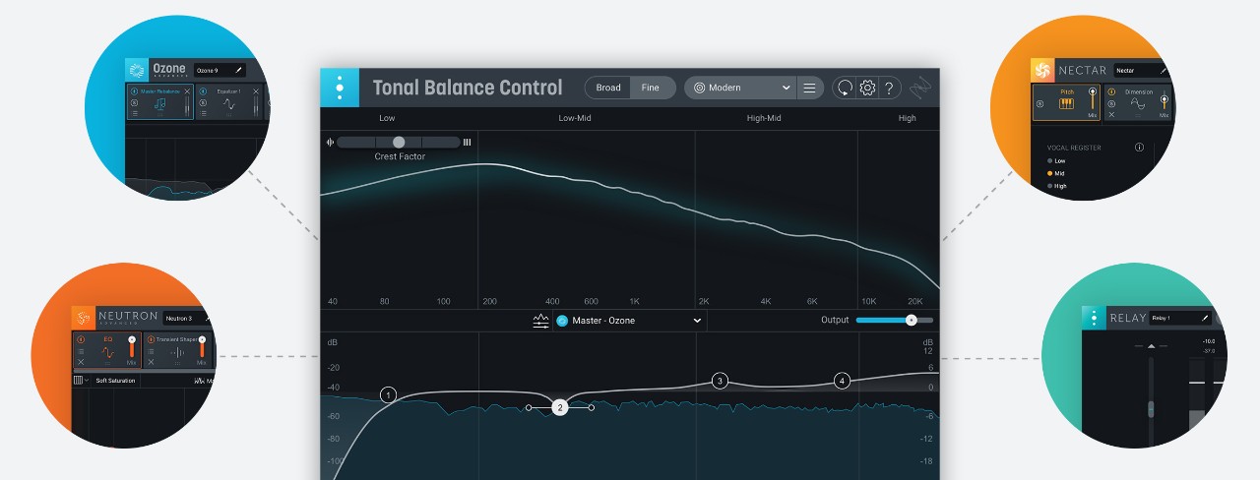Image resolution: width=1260 pixels, height=480 pixels.
Task: Click the Relay three-dot logo icon
Action: [x=1094, y=318]
